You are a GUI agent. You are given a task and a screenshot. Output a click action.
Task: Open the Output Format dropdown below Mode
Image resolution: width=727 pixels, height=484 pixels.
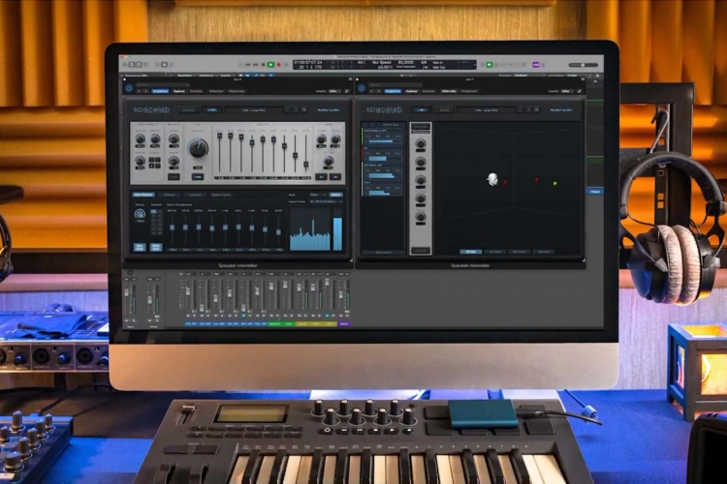(x=326, y=202)
